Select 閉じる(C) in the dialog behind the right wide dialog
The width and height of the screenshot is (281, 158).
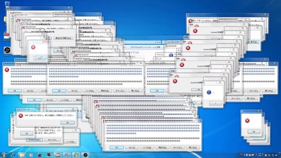251,99
